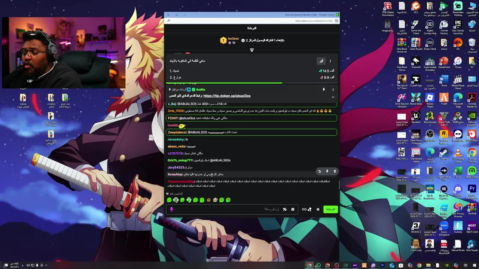Click bo3zoz username in leaderboard
Image resolution: width=479 pixels, height=269 pixels.
233,39
